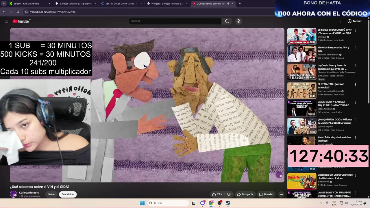Click the system tray microphone icon

tap(327, 203)
